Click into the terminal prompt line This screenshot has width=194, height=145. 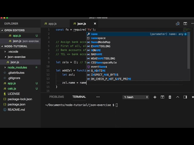(x=82, y=105)
